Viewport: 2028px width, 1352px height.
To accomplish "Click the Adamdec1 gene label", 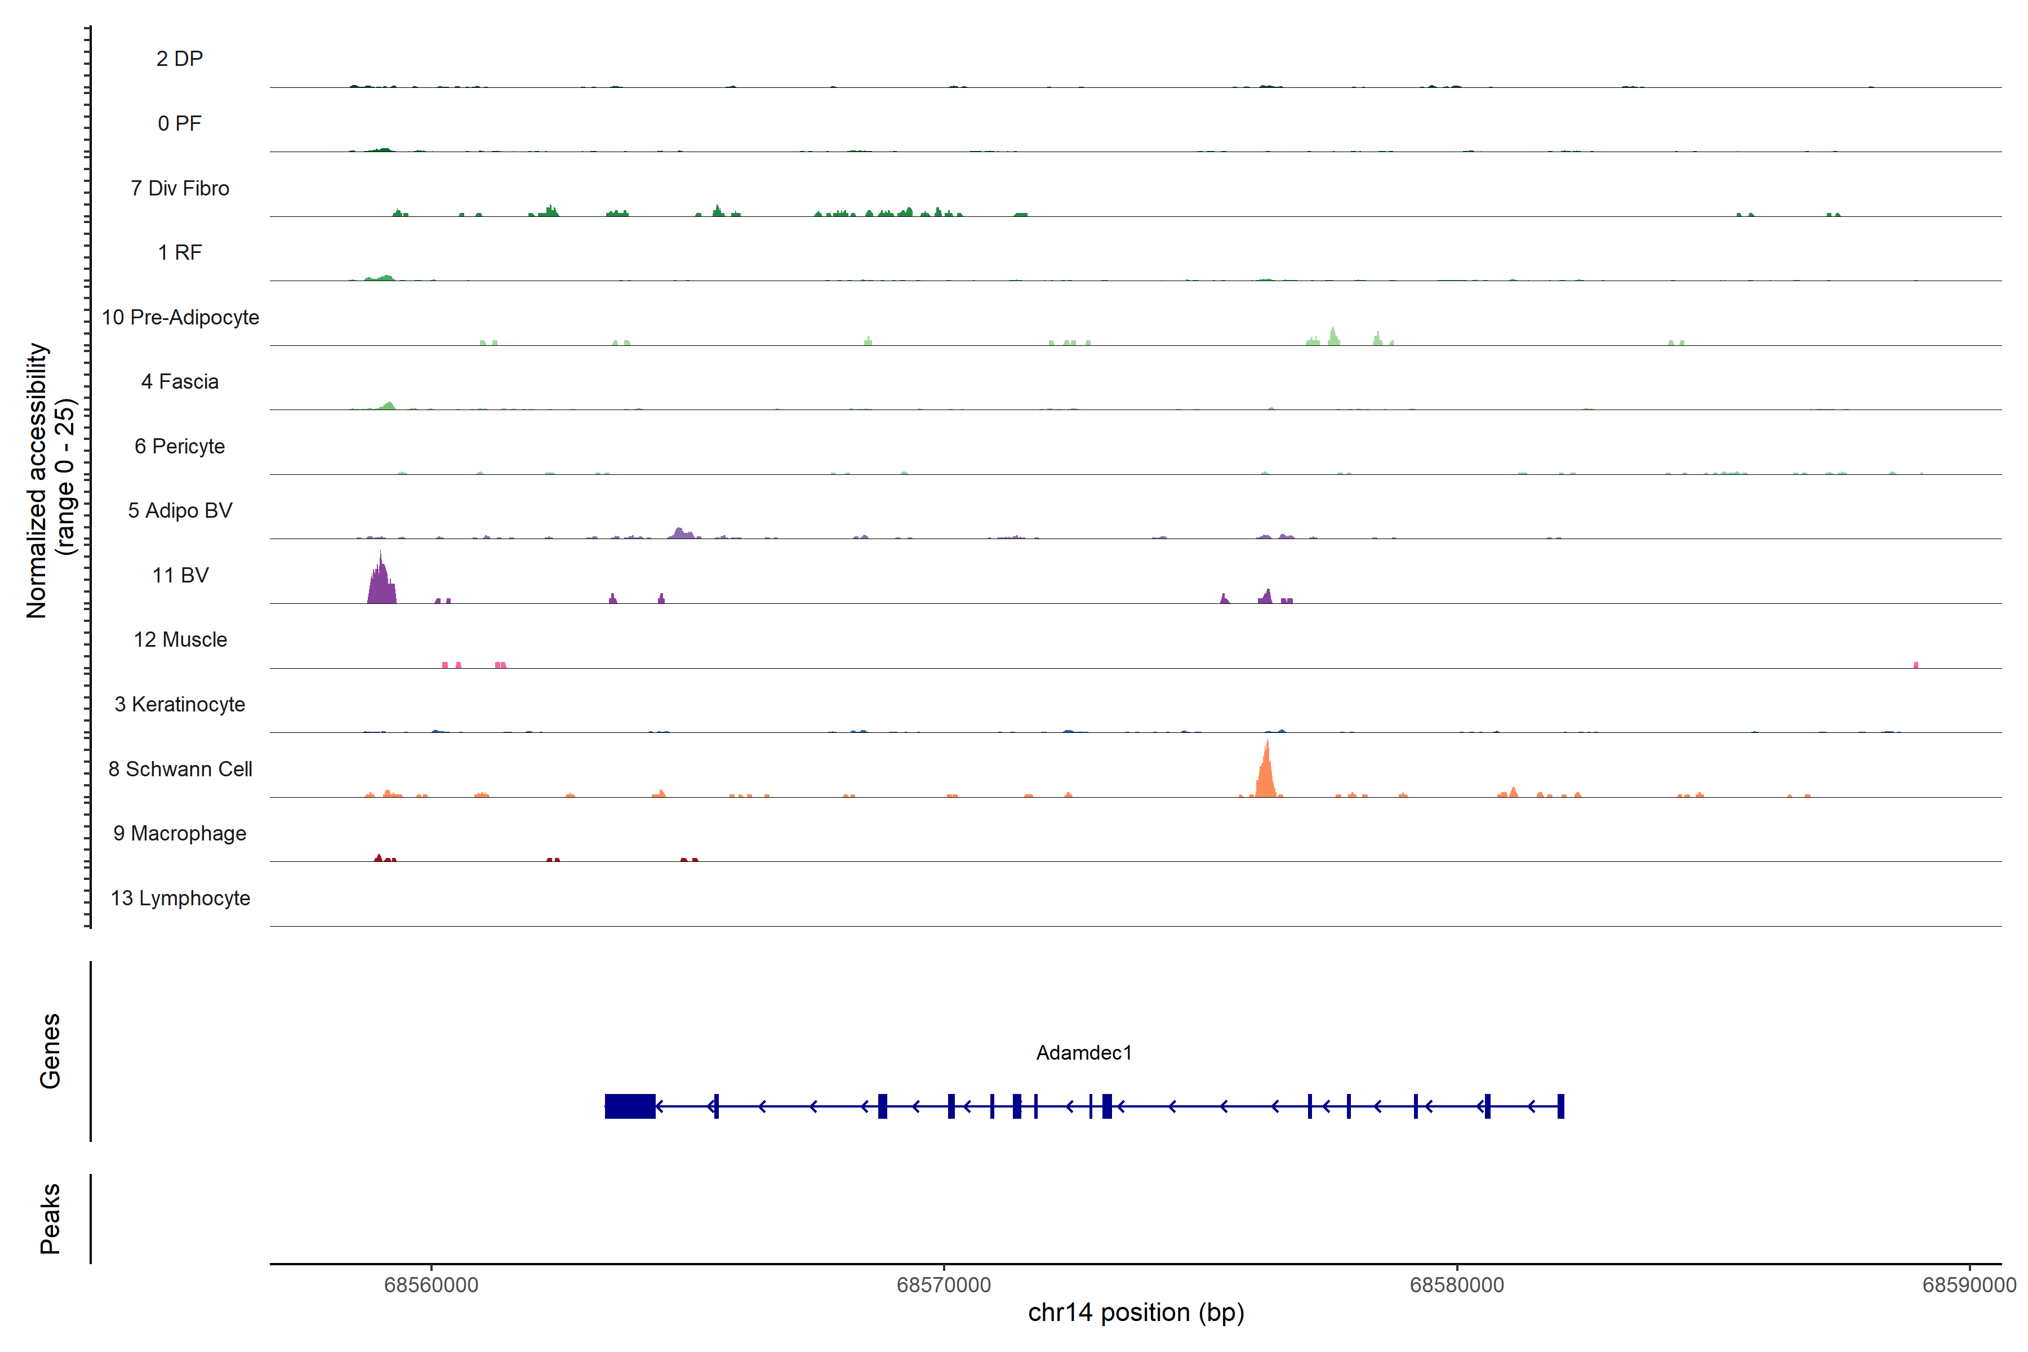I will 1083,1052.
